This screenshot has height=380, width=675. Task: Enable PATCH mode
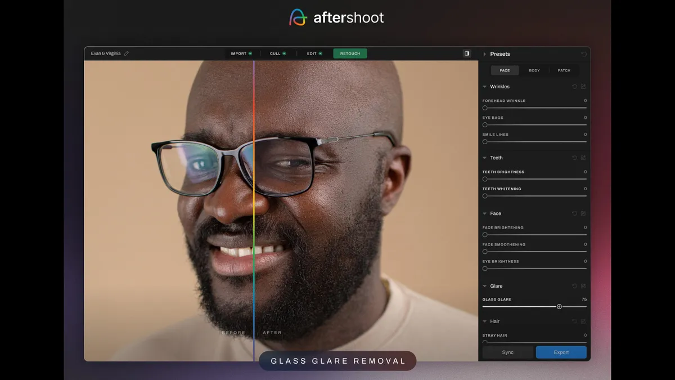(x=564, y=70)
